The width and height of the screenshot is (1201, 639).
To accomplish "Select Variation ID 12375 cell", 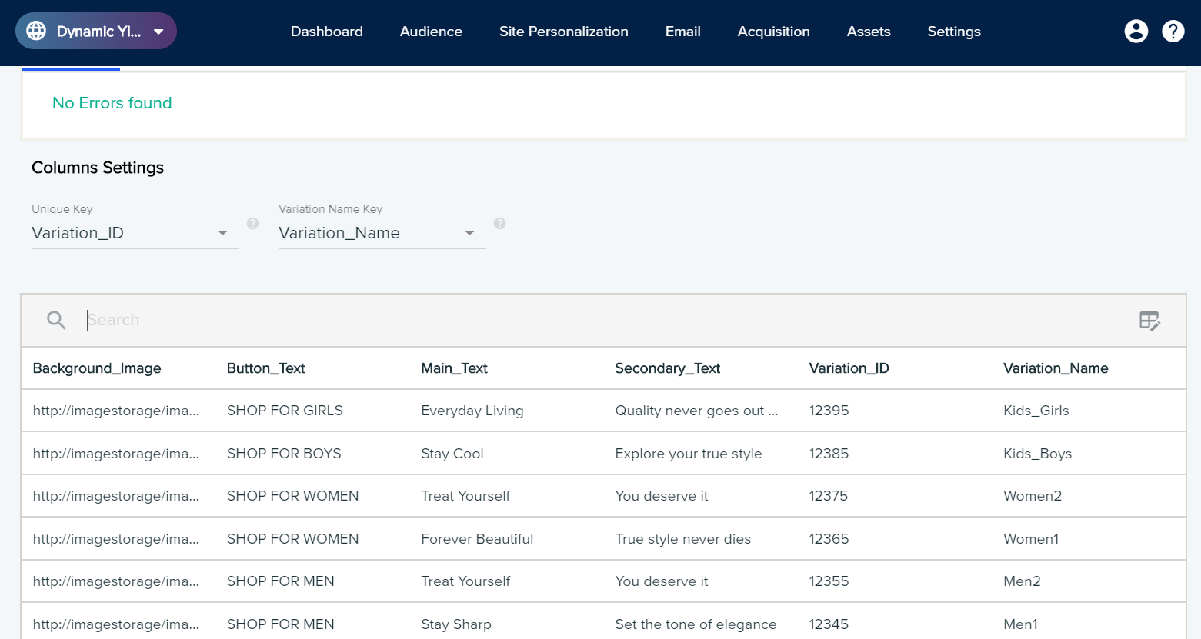I will click(x=829, y=496).
